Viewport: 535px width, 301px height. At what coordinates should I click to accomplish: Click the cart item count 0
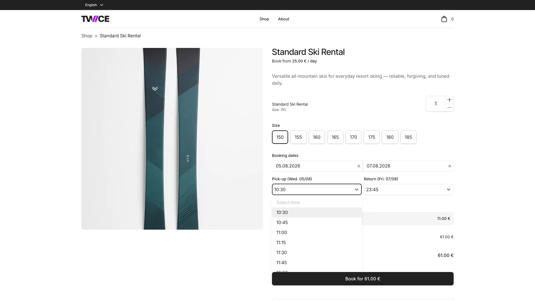coord(452,19)
